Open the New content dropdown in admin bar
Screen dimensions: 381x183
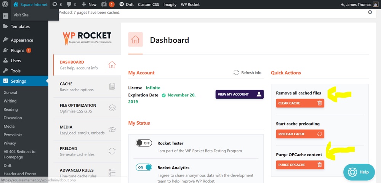[89, 4]
